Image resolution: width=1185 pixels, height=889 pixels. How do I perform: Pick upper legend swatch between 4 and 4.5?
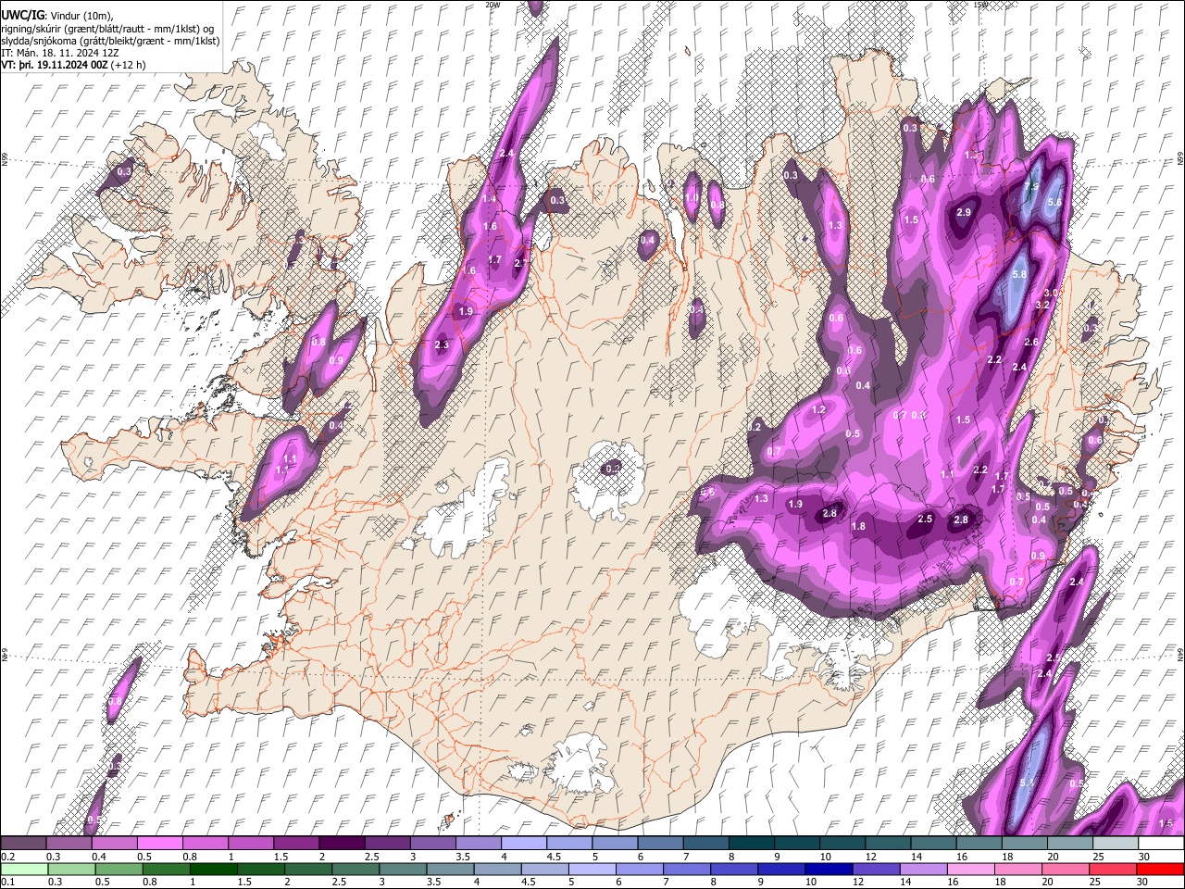(523, 844)
